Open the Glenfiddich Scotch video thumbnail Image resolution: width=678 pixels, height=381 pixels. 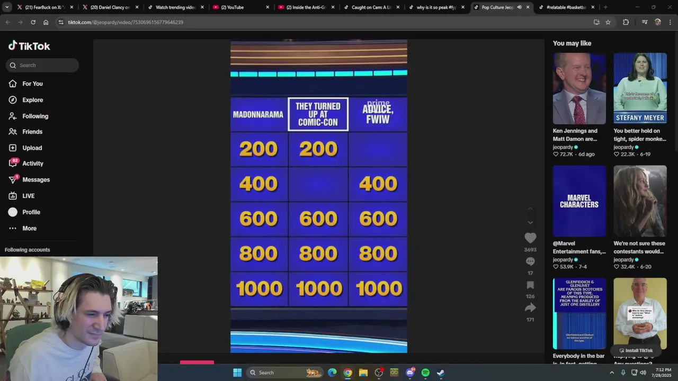(x=579, y=314)
